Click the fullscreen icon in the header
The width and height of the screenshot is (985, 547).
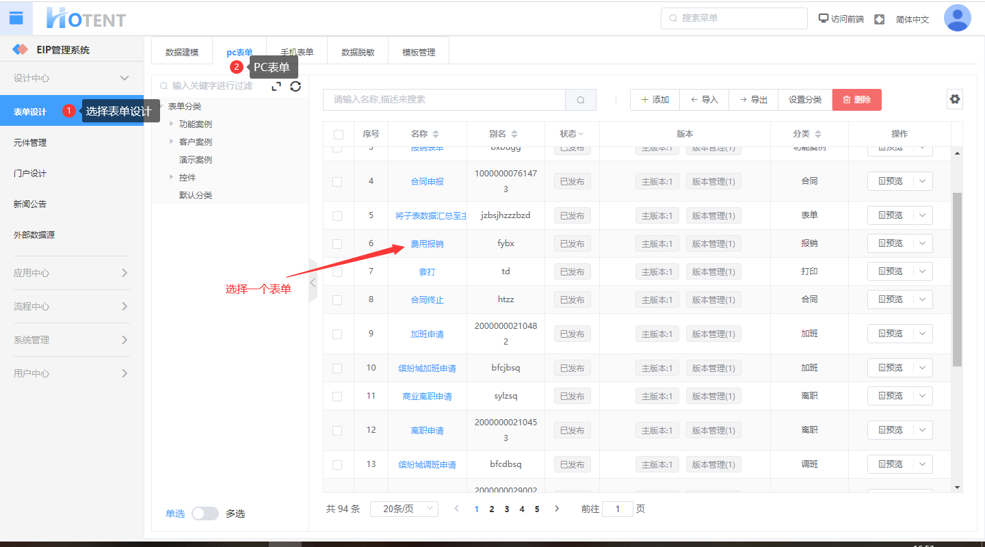pos(879,19)
